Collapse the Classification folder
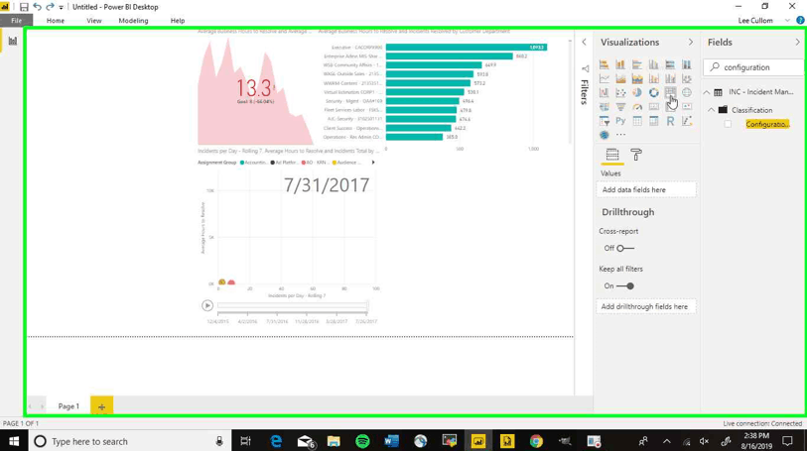 click(711, 110)
